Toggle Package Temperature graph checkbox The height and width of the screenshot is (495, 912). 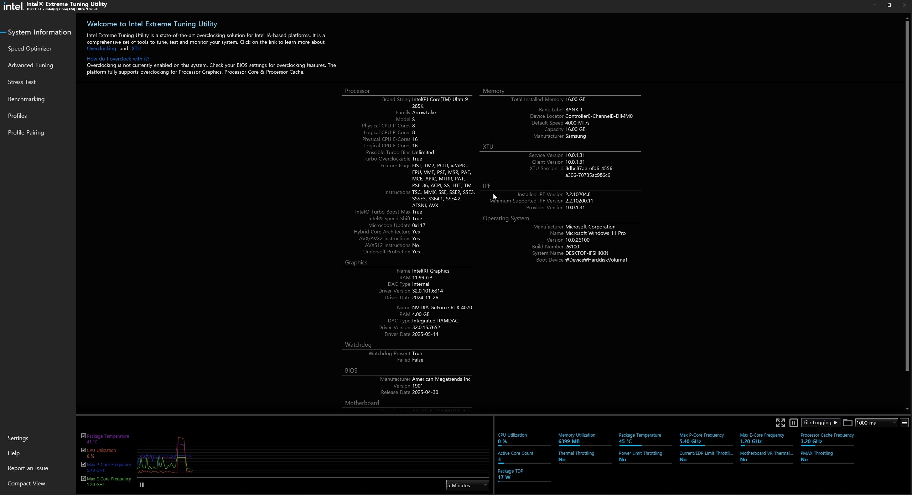click(83, 436)
